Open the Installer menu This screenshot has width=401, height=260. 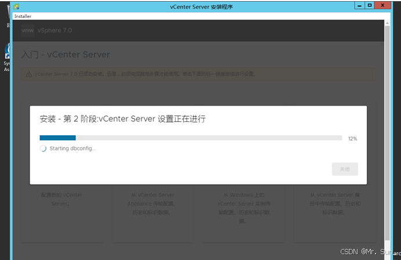pyautogui.click(x=23, y=16)
